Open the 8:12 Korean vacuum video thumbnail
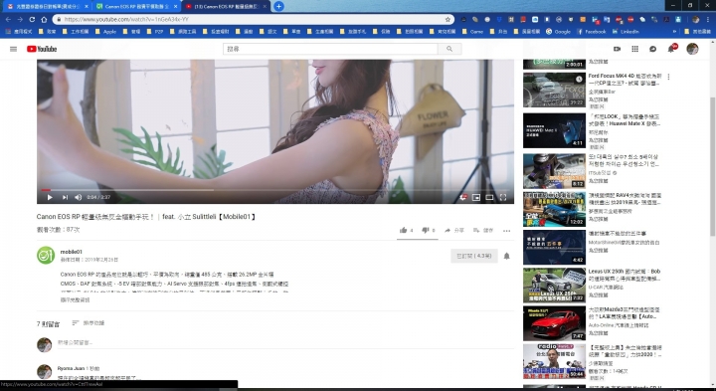This screenshot has height=391, width=716. 554,171
